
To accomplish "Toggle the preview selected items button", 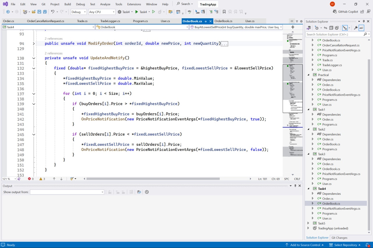I will click(x=361, y=28).
